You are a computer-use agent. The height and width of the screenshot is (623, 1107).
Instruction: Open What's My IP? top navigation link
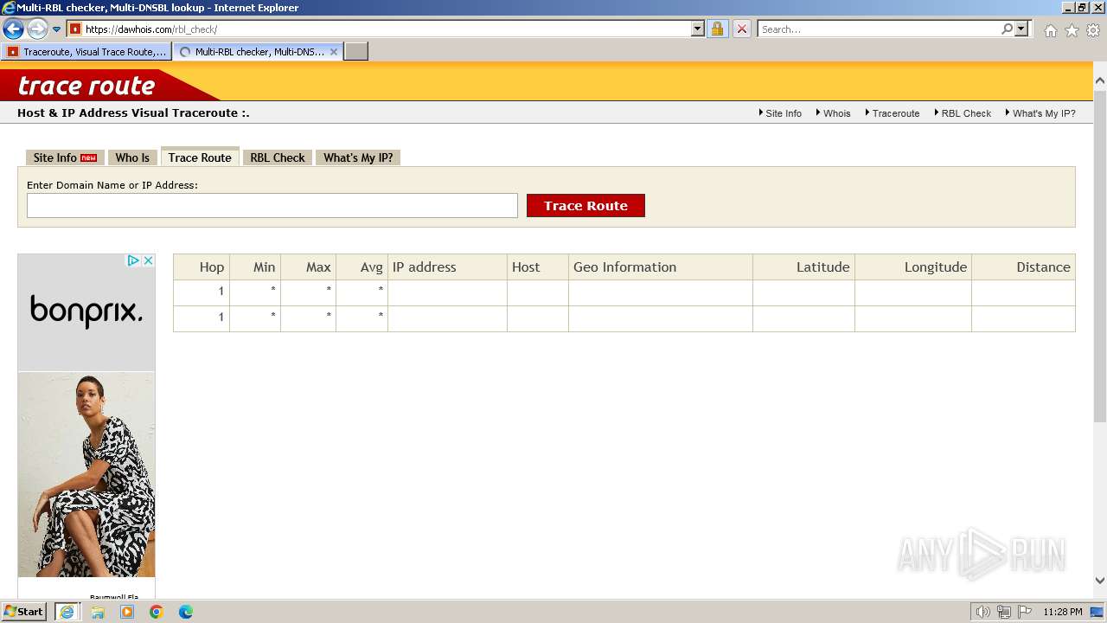coord(1044,113)
